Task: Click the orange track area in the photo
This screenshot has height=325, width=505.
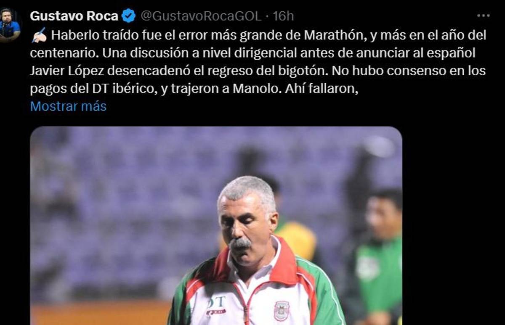Action: click(x=101, y=314)
